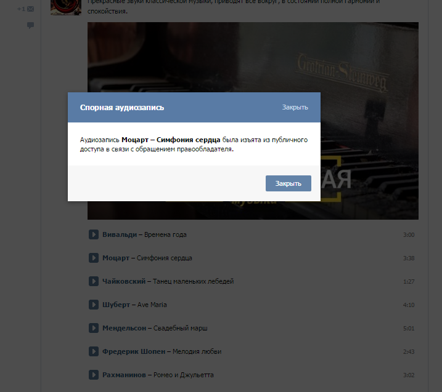The height and width of the screenshot is (392, 442).
Task: Click the Свадебный марш track title
Action: [x=181, y=328]
